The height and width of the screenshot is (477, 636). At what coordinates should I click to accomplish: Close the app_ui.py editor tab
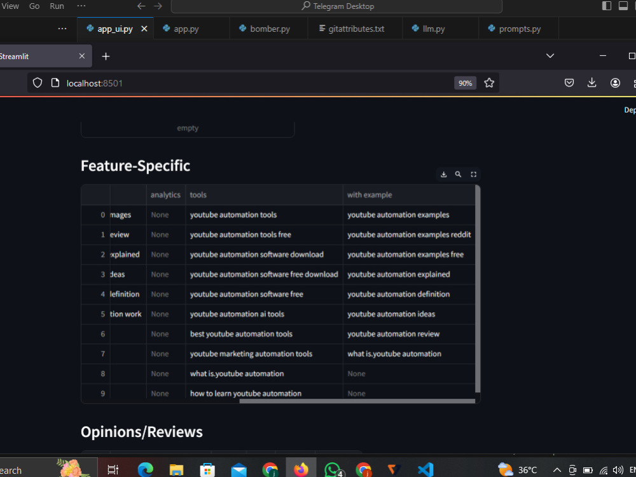coord(144,29)
